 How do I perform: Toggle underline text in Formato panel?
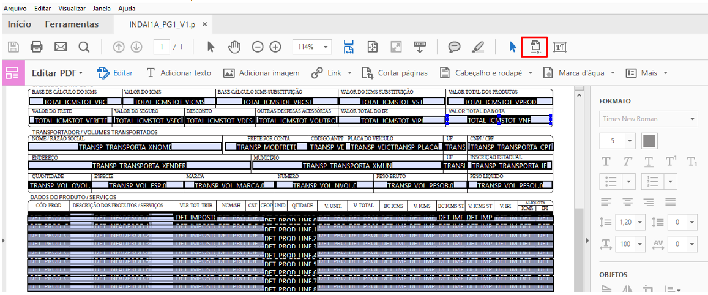[649, 162]
